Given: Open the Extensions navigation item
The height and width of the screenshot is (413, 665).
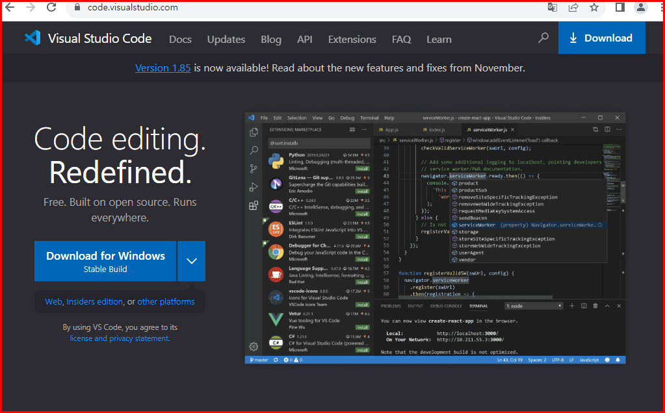Looking at the screenshot, I should [x=352, y=40].
